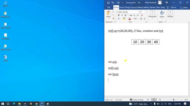190x106 pixels.
Task: Decrease font size with shrink font icon
Action: (145, 19)
